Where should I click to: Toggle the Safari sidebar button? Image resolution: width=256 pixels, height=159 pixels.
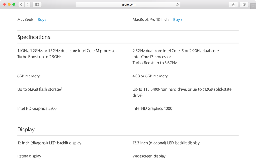37,4
